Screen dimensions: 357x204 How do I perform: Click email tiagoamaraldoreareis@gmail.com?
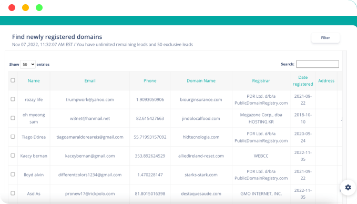pyautogui.click(x=90, y=137)
